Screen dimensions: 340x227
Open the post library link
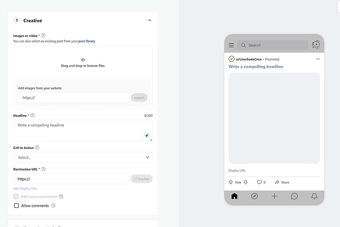pos(87,42)
